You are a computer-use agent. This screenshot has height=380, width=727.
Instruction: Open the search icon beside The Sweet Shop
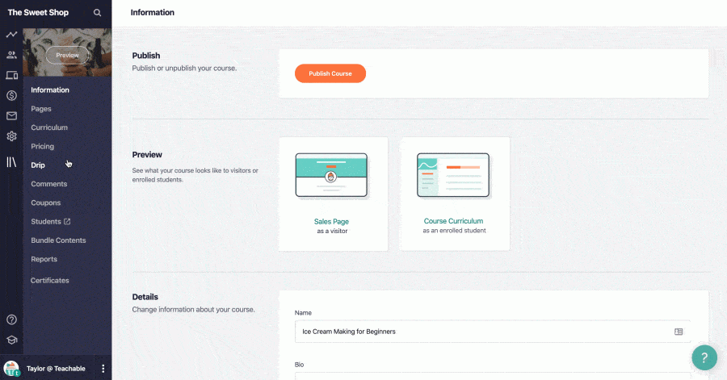coord(97,12)
